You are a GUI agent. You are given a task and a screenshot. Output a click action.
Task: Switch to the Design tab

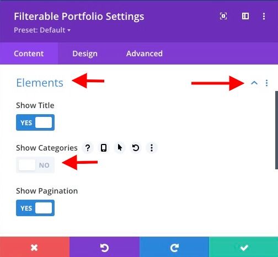coord(85,53)
